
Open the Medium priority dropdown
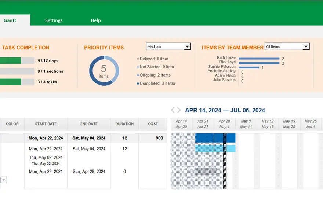[187, 46]
